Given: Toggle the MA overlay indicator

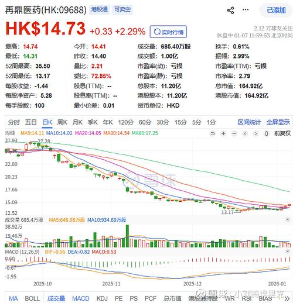Looking at the screenshot, I should tap(13, 298).
